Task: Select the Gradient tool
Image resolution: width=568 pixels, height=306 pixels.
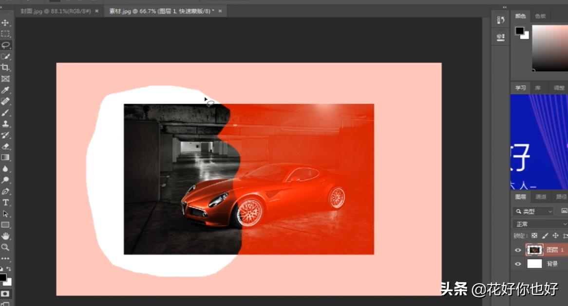Action: [x=5, y=157]
